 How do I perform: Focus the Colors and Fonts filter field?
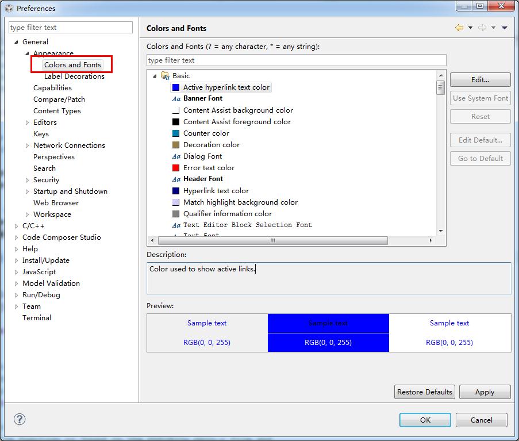point(296,60)
